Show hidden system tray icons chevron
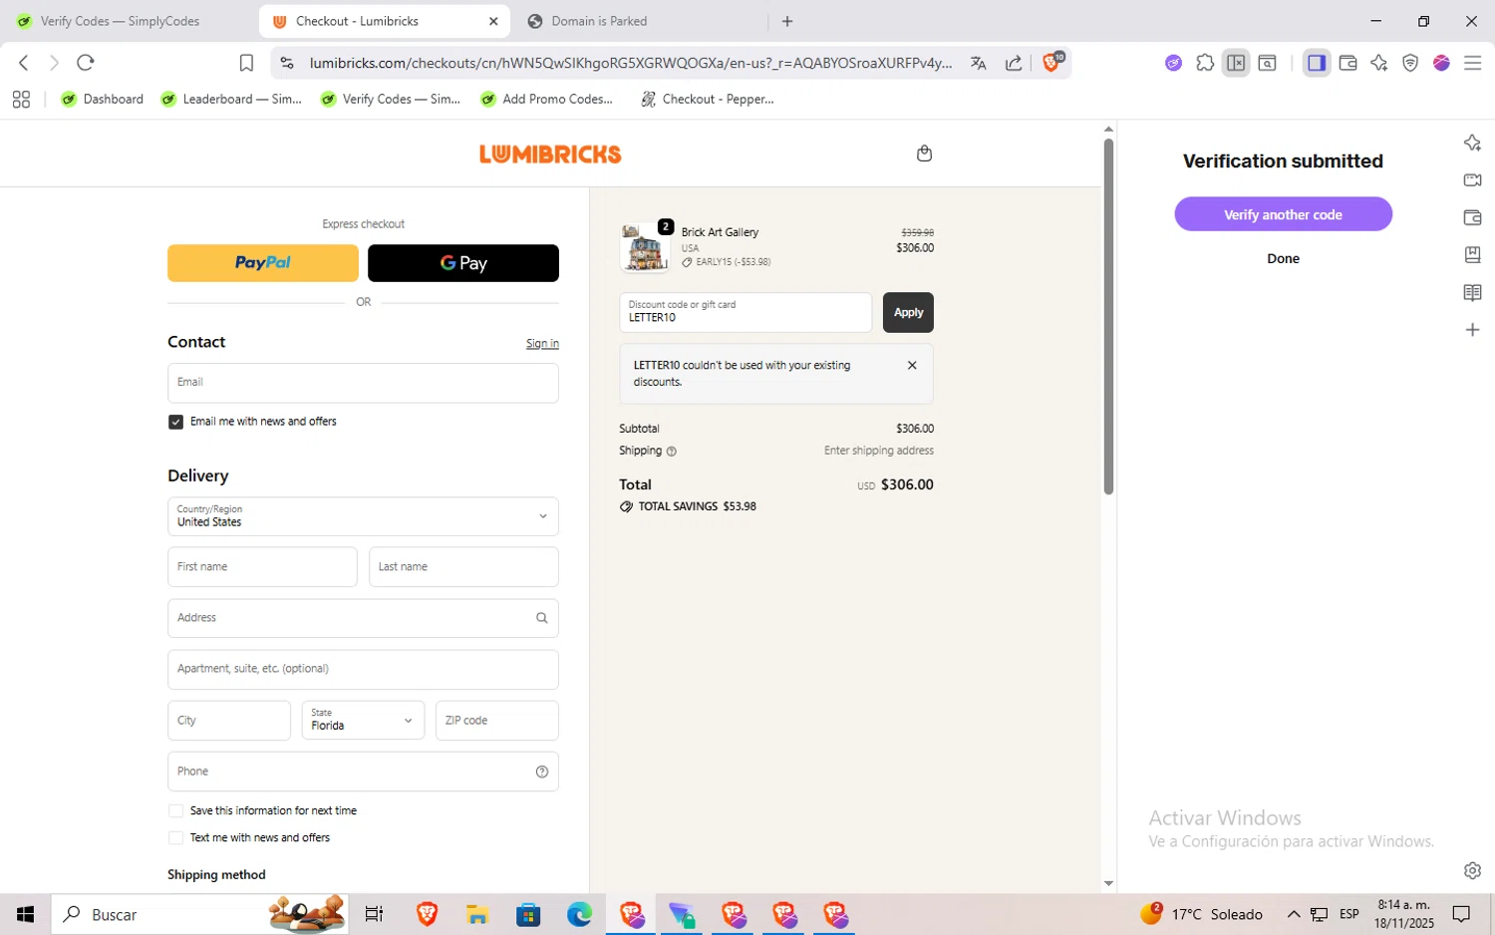The image size is (1495, 935). pos(1294,914)
